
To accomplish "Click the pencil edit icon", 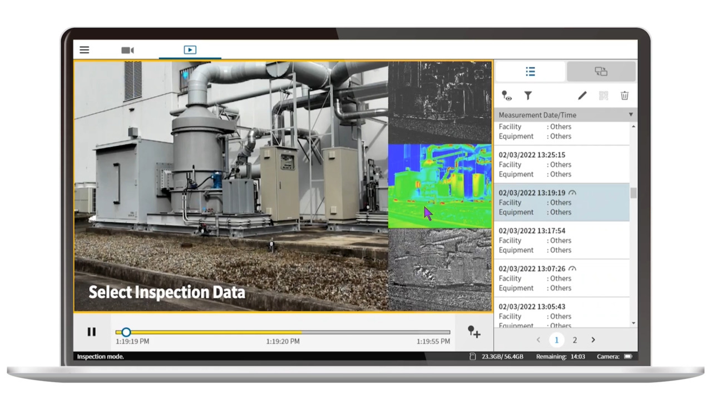I will click(x=582, y=96).
